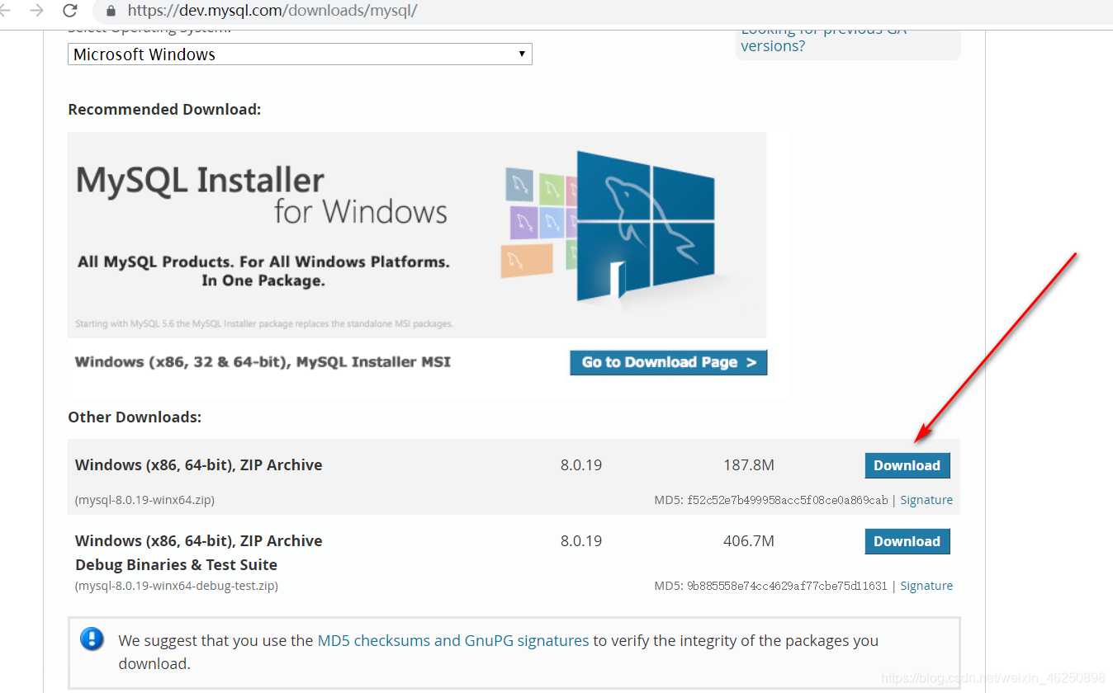Image resolution: width=1113 pixels, height=693 pixels.
Task: Download the 187.8M ZIP Archive
Action: click(x=907, y=465)
